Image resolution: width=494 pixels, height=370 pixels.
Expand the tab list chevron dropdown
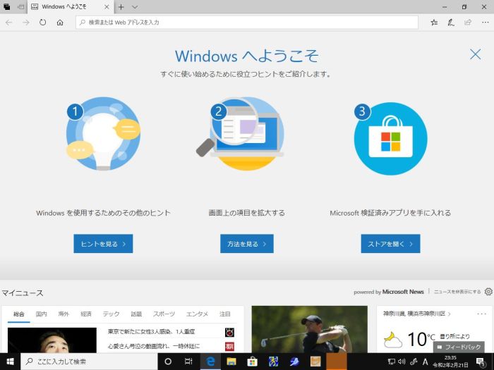click(135, 6)
